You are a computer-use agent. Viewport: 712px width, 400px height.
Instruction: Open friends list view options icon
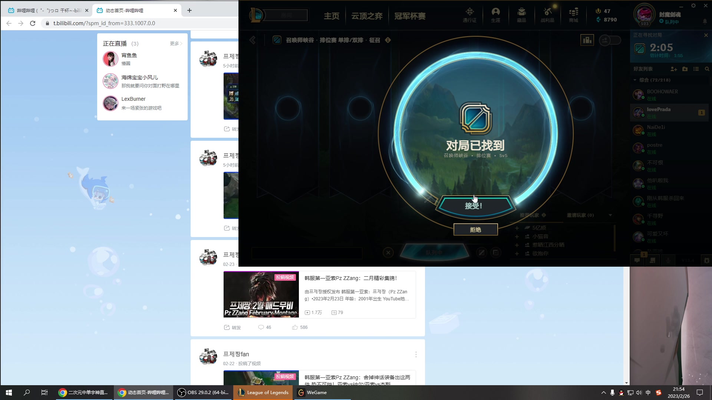point(696,69)
